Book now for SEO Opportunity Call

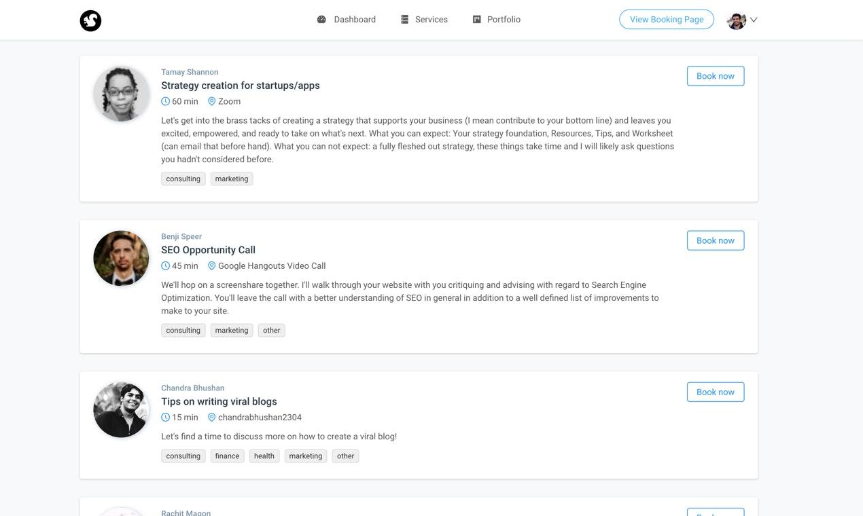[715, 240]
